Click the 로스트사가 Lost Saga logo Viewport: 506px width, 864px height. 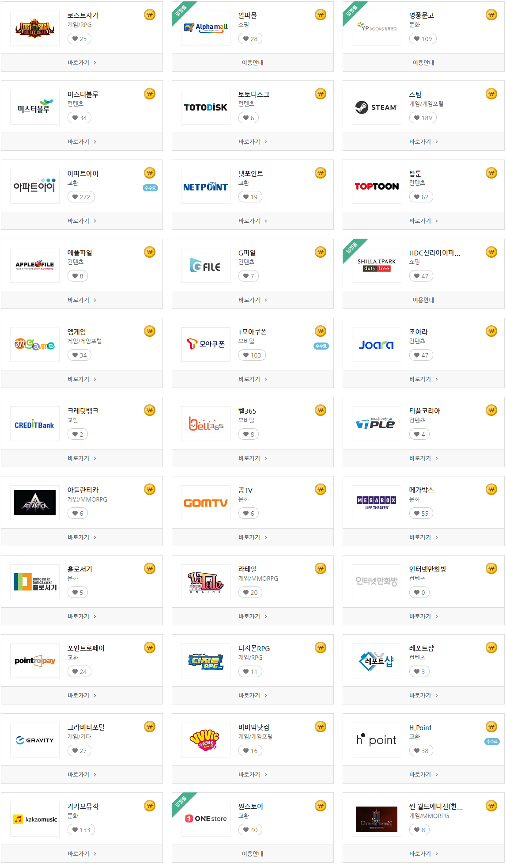tap(35, 28)
